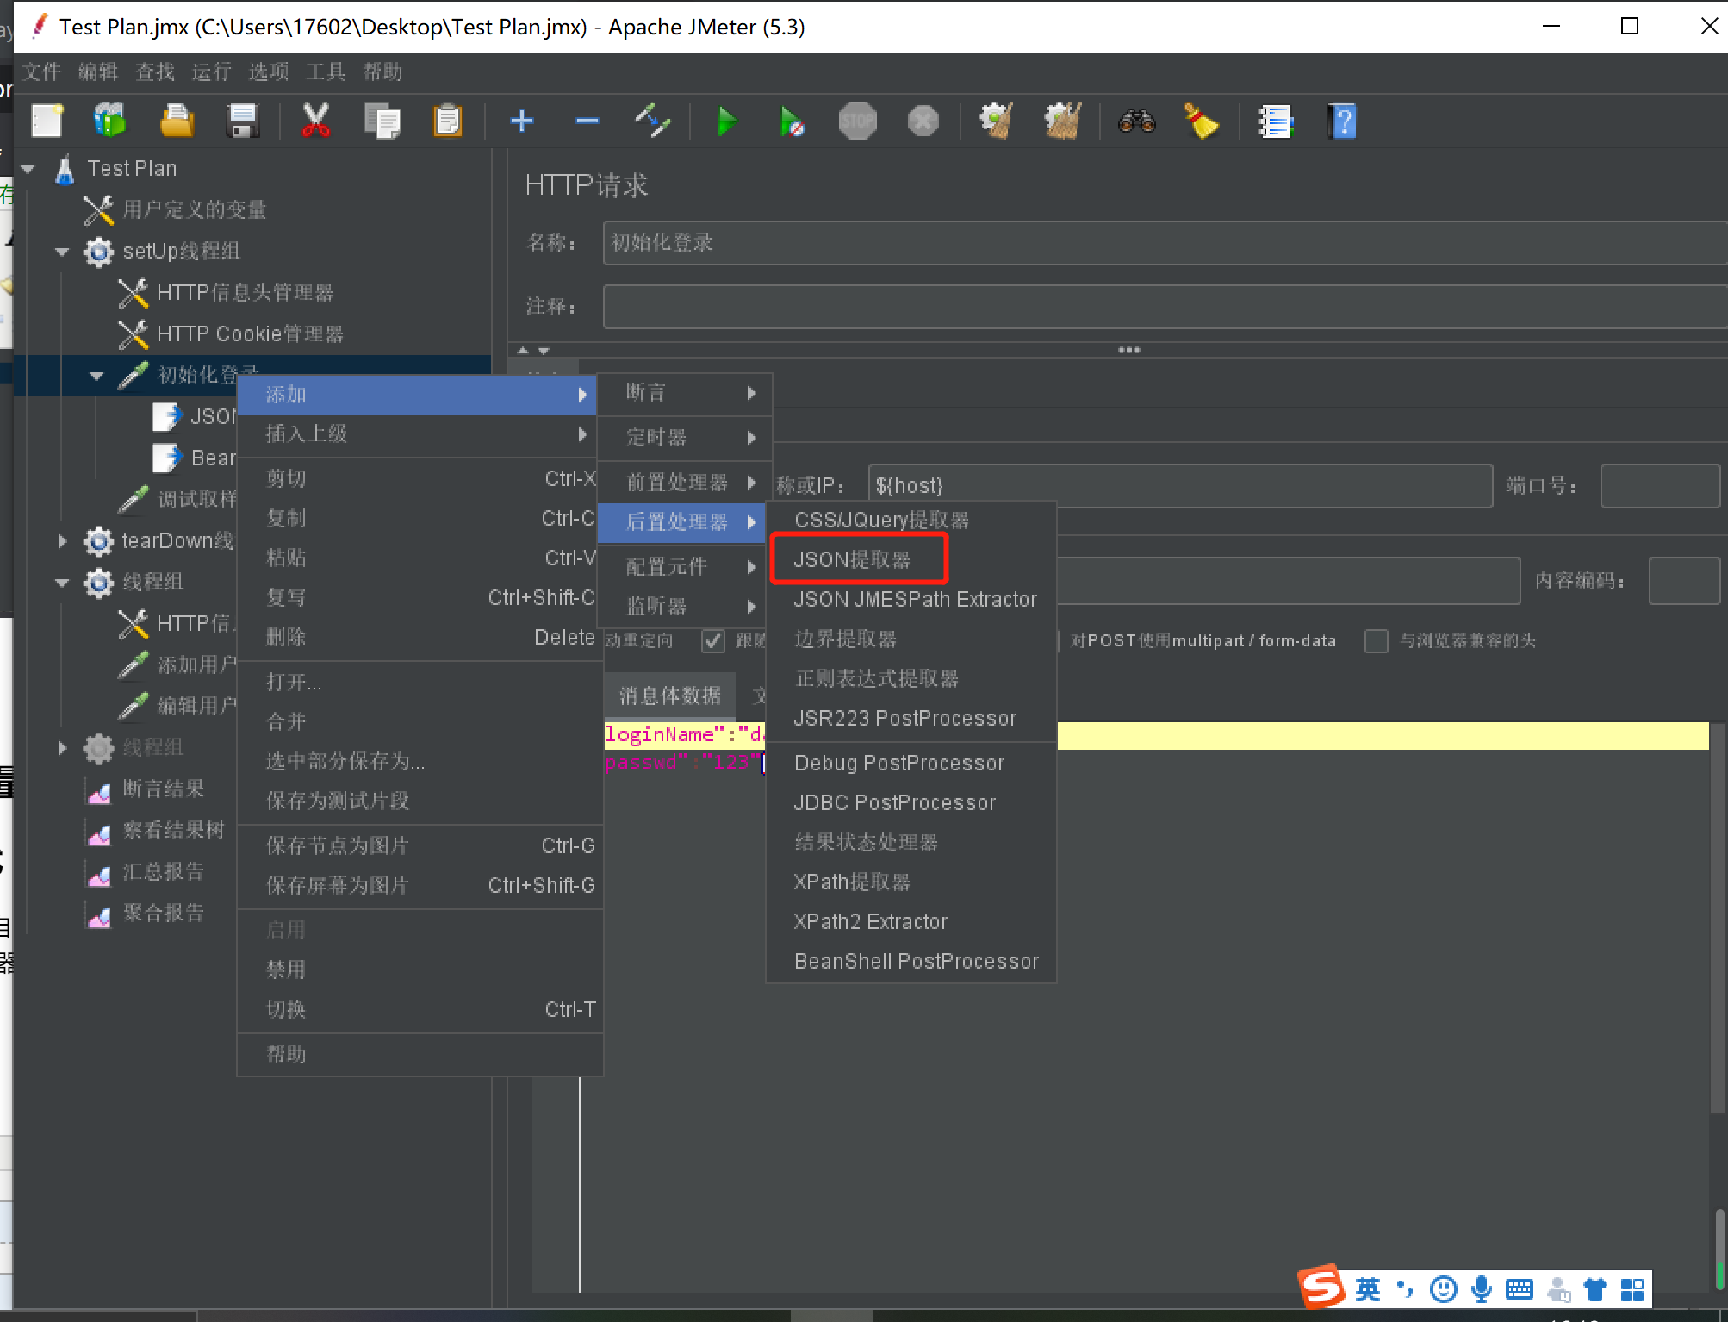Click 禁用 in context menu
The image size is (1728, 1322).
pos(420,970)
